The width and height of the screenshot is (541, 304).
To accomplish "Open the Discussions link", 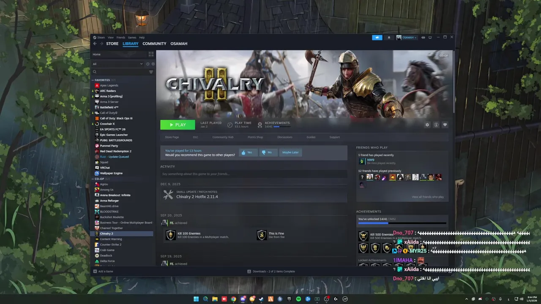I will (285, 137).
